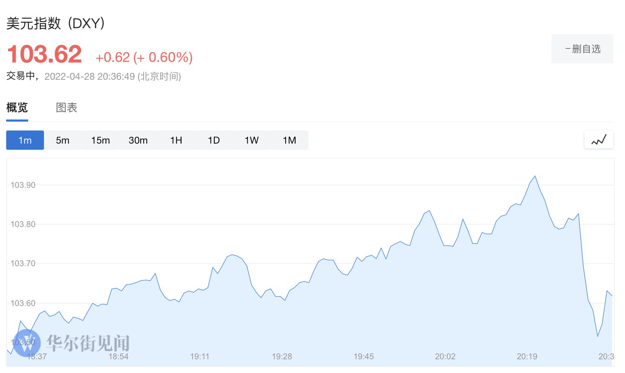The width and height of the screenshot is (625, 373).
Task: Open the 概览 tab
Action: (x=17, y=108)
